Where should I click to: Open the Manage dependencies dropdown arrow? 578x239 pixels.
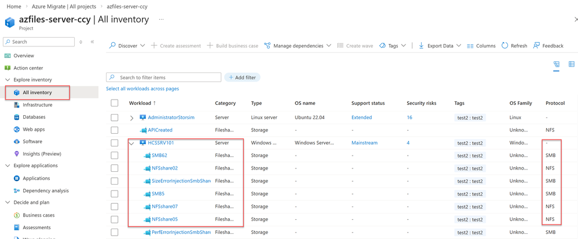click(329, 46)
